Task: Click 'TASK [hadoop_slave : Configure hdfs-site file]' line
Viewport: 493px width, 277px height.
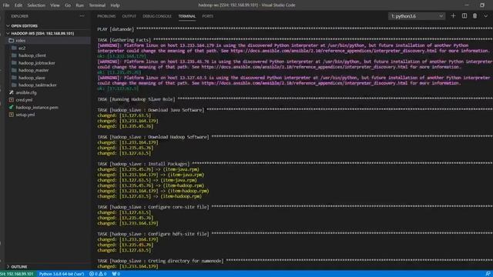Action: pyautogui.click(x=153, y=234)
